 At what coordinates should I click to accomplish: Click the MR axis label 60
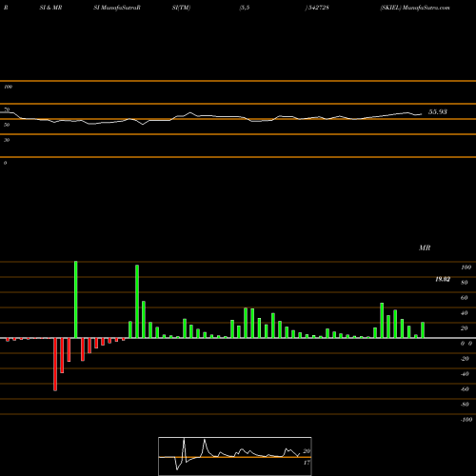pos(465,298)
